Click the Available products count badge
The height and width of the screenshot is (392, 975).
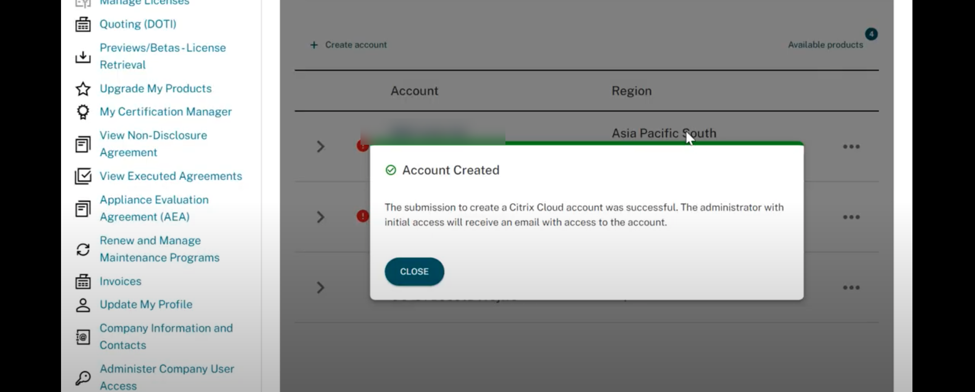click(871, 34)
